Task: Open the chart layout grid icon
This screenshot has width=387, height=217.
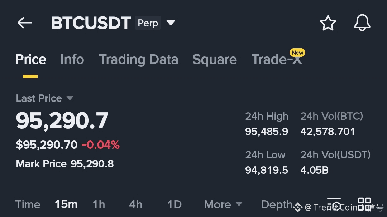Action: [364, 204]
